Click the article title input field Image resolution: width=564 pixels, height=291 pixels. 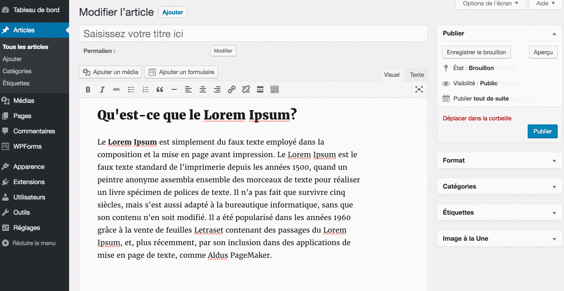[253, 34]
